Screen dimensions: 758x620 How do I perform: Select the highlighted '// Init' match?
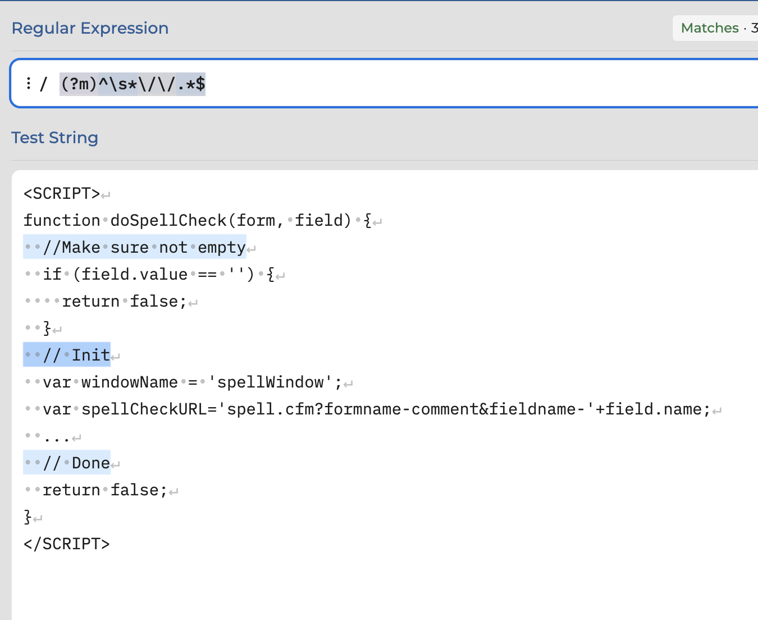point(67,355)
